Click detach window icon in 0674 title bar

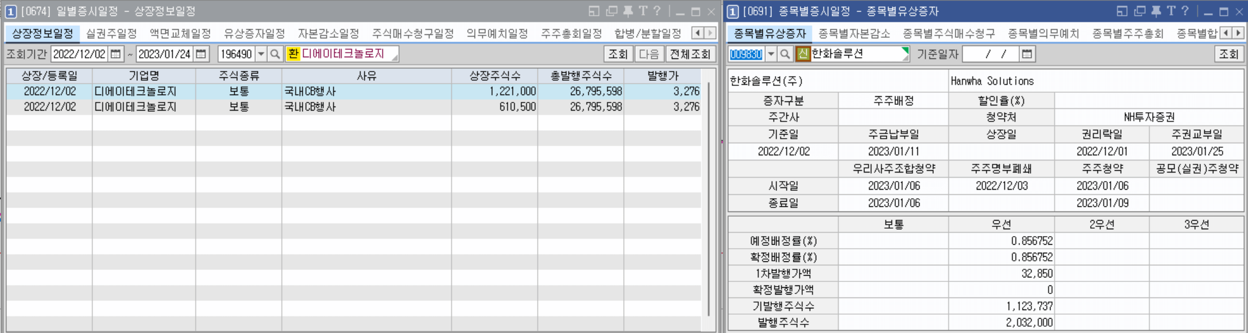tap(612, 11)
